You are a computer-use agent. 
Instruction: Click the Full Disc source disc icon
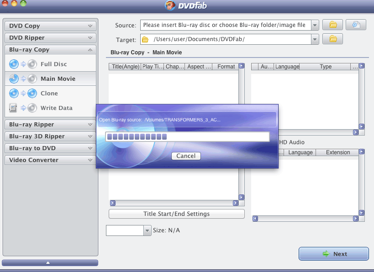(14, 64)
